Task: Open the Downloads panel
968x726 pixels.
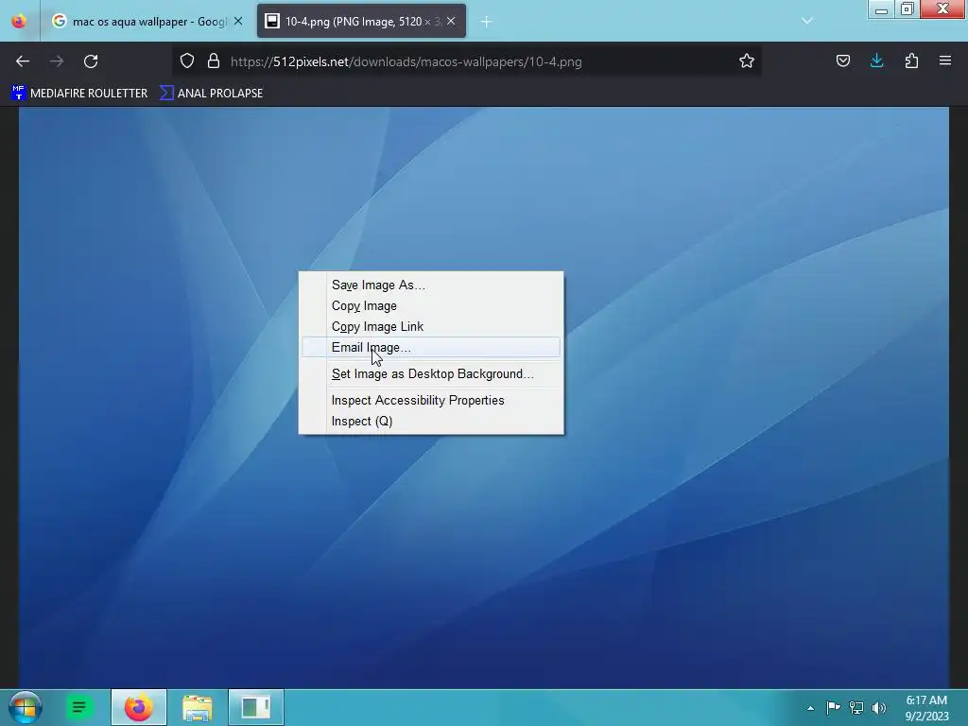Action: (x=876, y=60)
